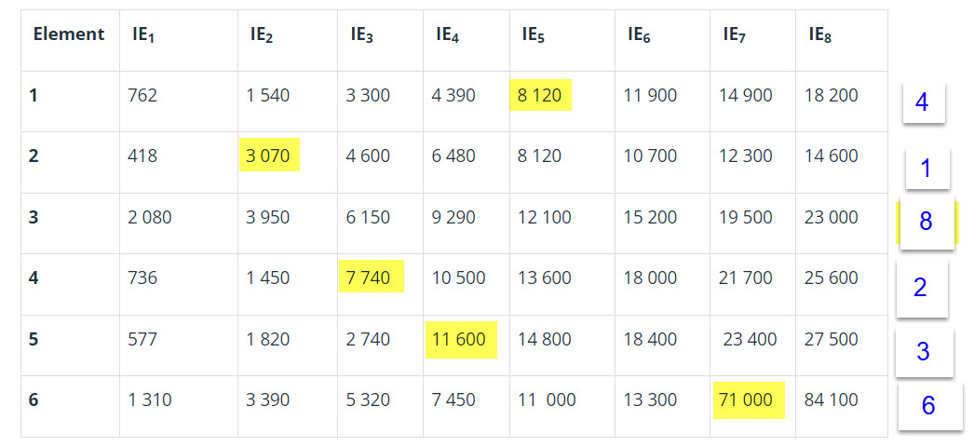Select highlighted cell 3 070
Screen dimensions: 974x447
(269, 155)
